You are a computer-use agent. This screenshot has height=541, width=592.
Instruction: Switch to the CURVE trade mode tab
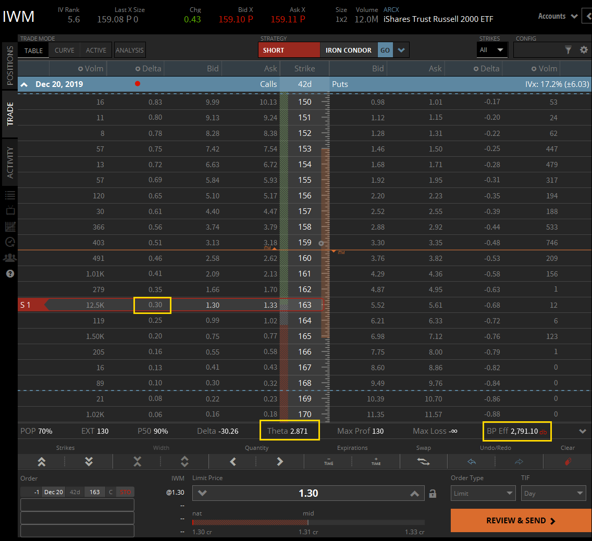[x=65, y=51]
